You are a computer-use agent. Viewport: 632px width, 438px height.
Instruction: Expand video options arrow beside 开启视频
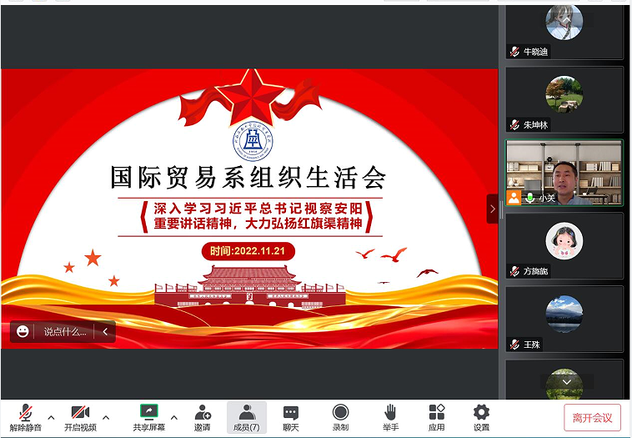click(105, 416)
